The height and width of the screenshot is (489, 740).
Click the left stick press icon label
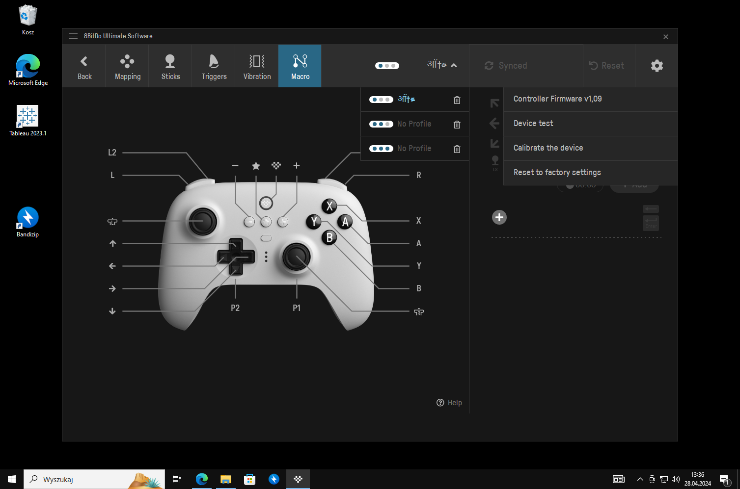(112, 221)
